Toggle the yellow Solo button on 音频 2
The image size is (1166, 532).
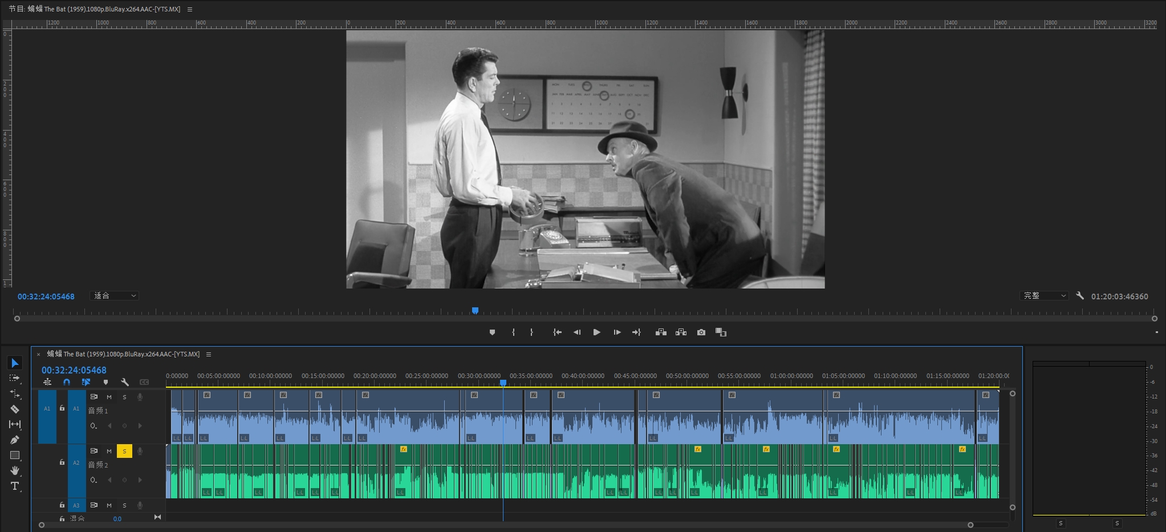[x=124, y=451]
